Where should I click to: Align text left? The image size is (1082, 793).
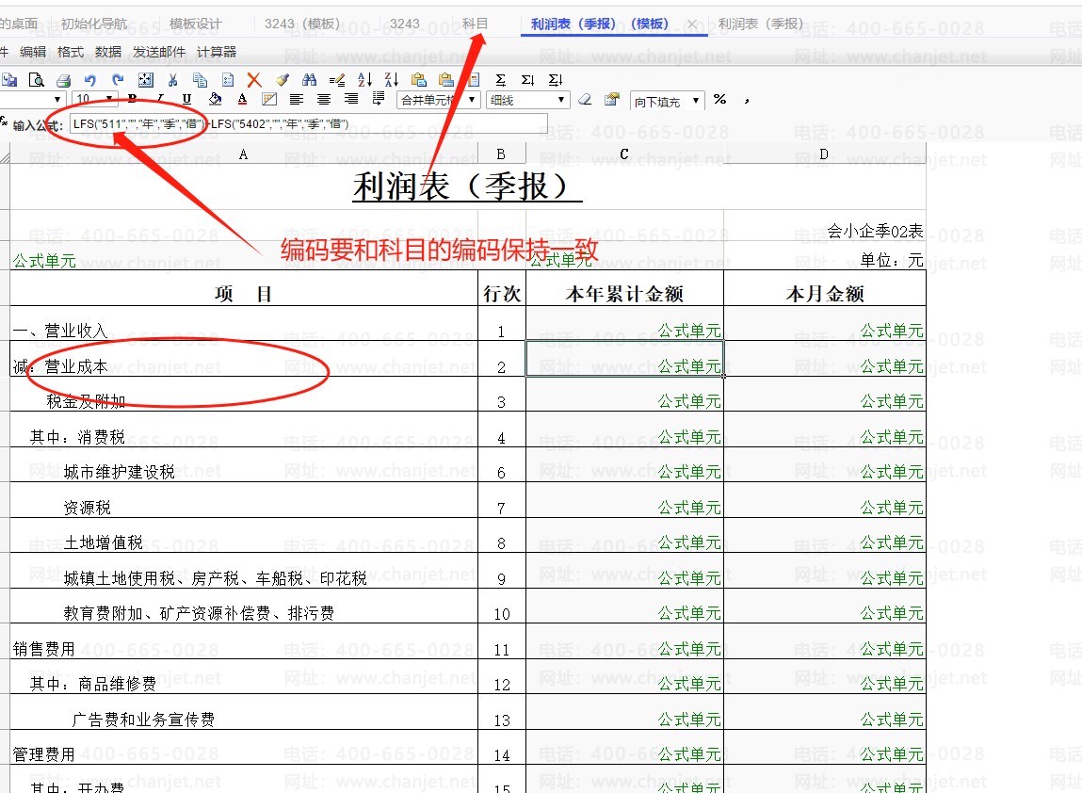coord(297,99)
